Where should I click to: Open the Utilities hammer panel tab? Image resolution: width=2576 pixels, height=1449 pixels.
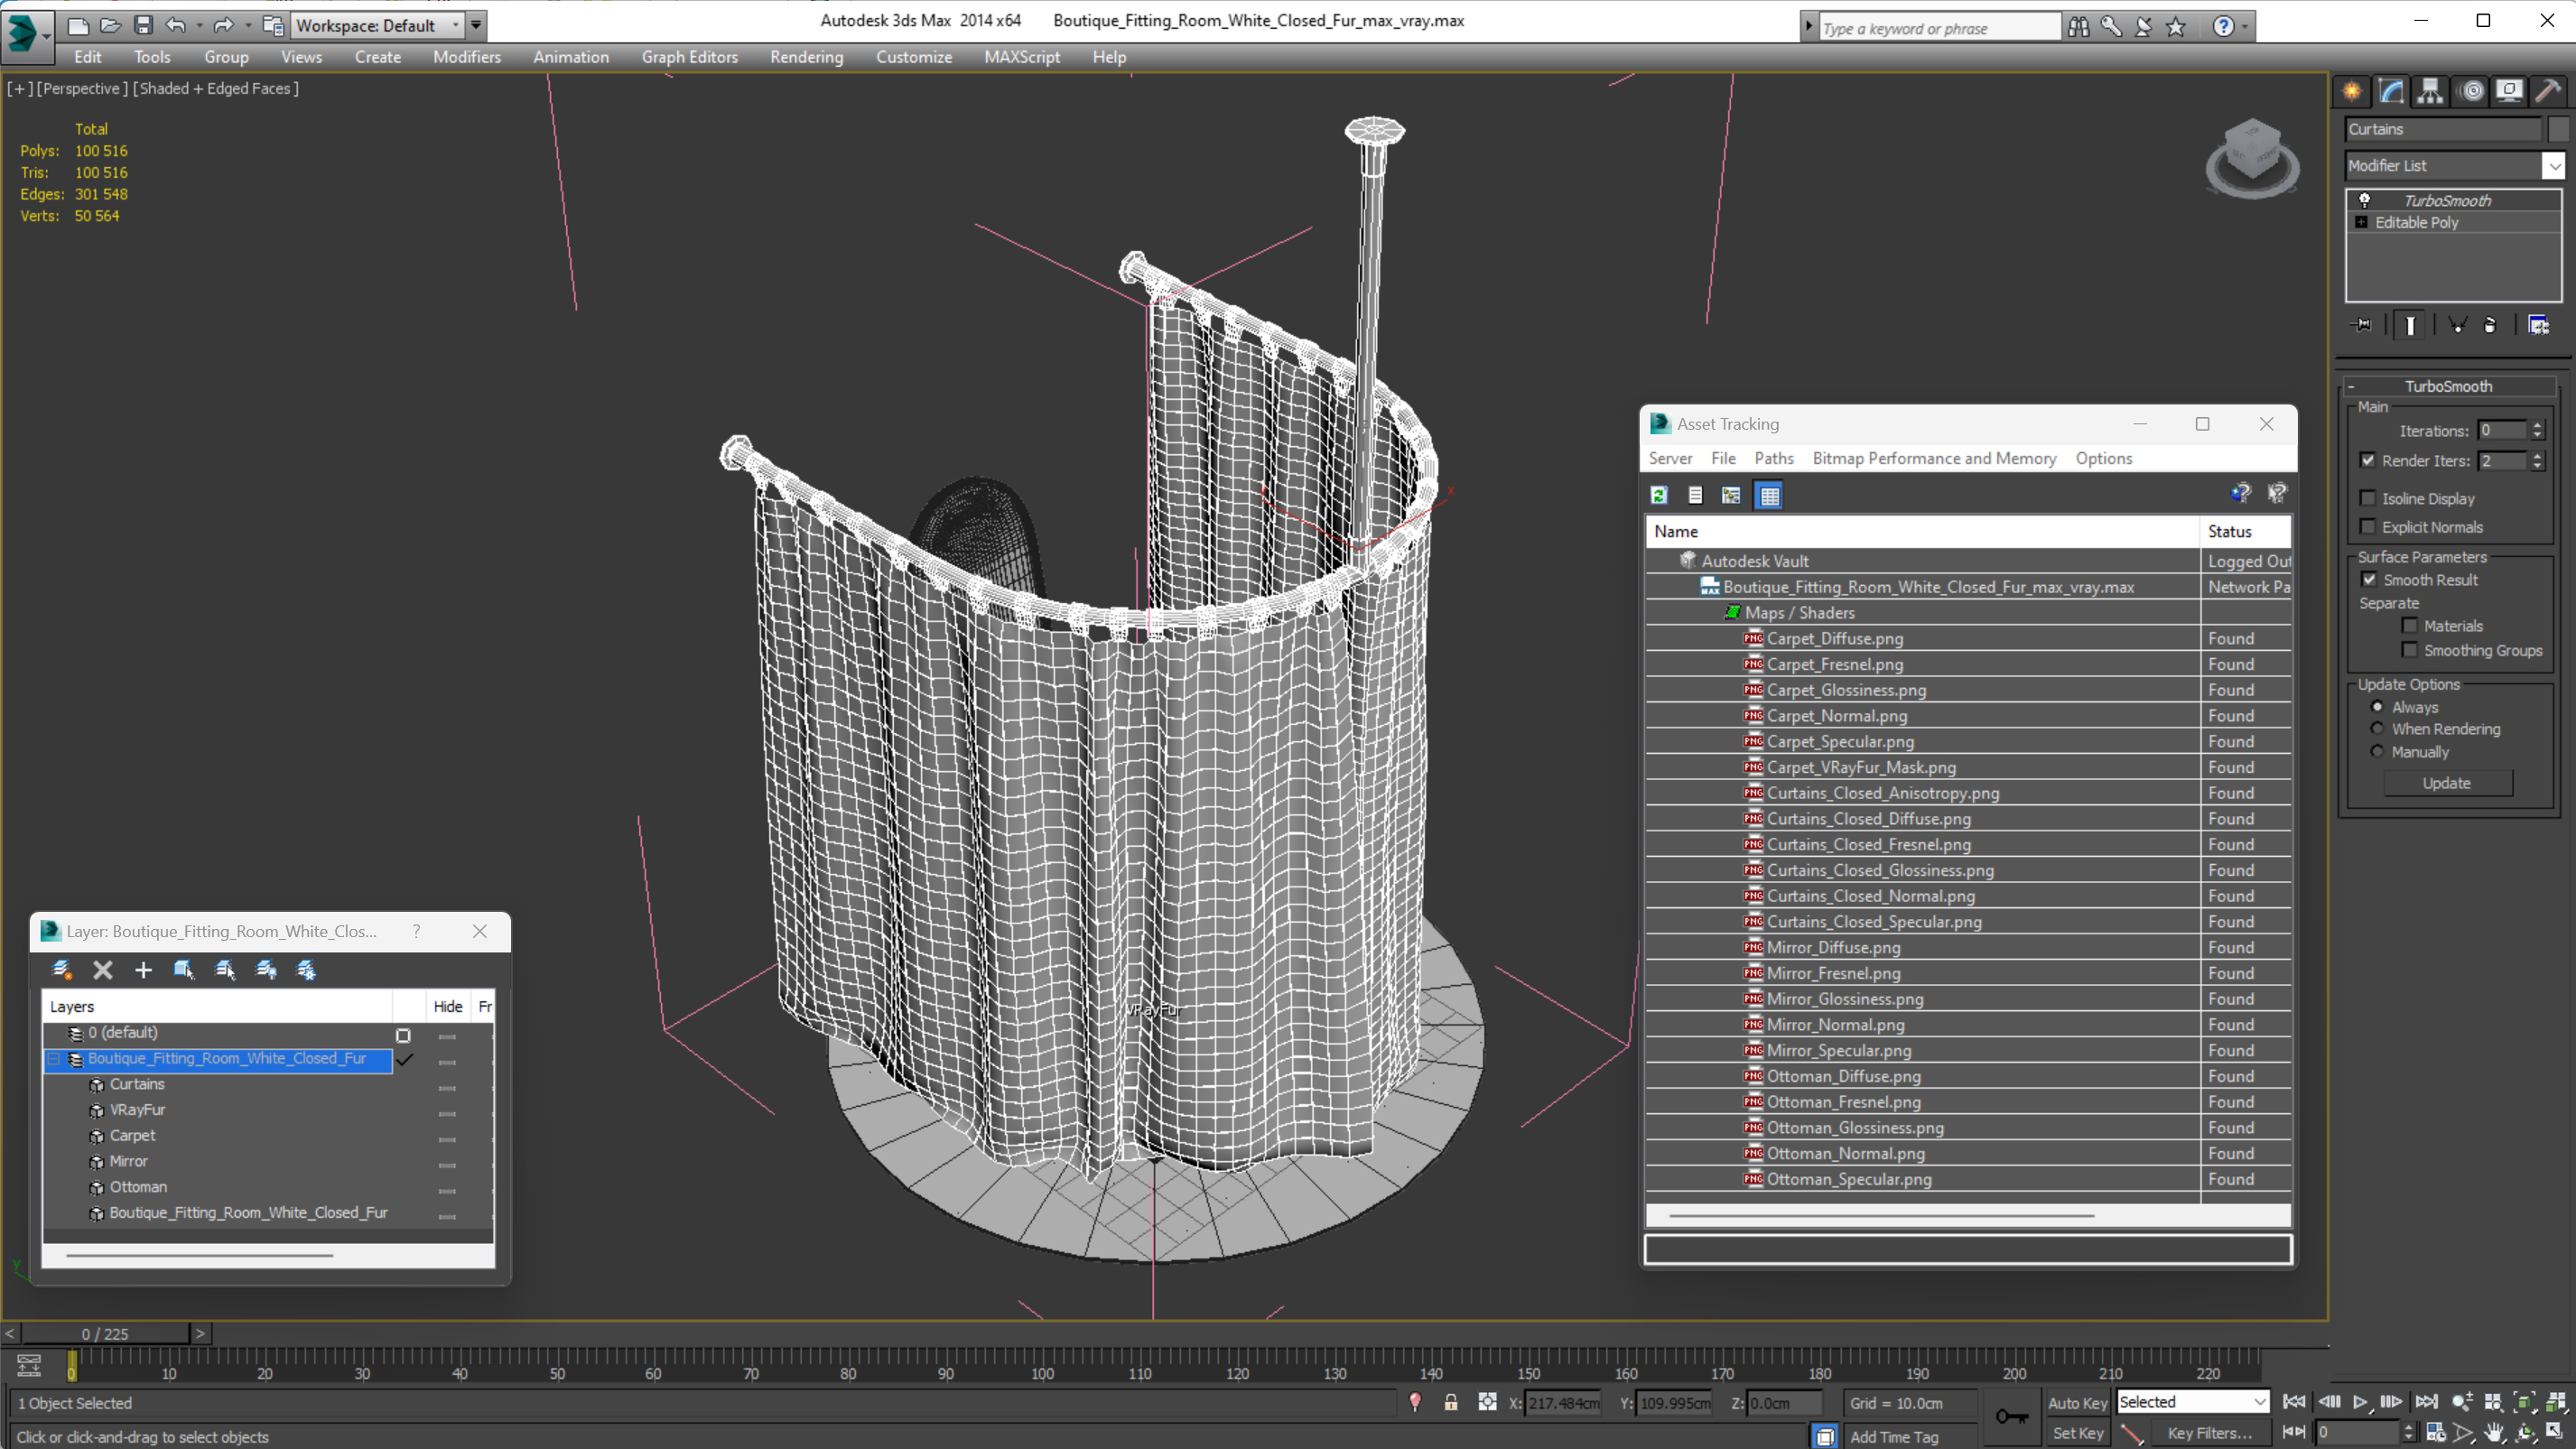coord(2548,91)
